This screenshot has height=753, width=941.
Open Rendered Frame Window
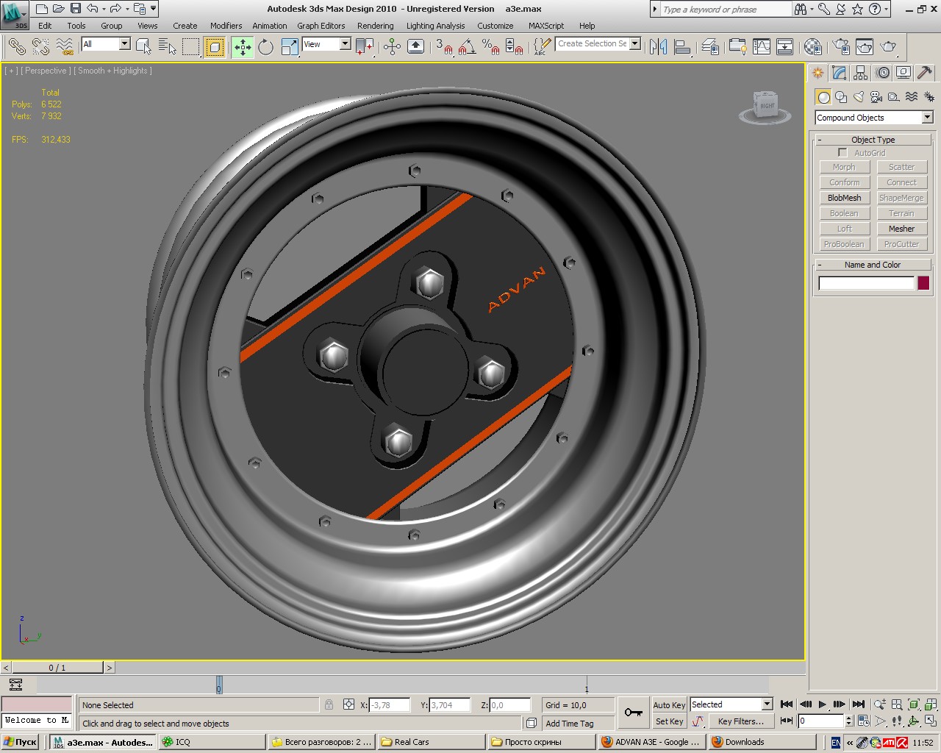pos(865,47)
